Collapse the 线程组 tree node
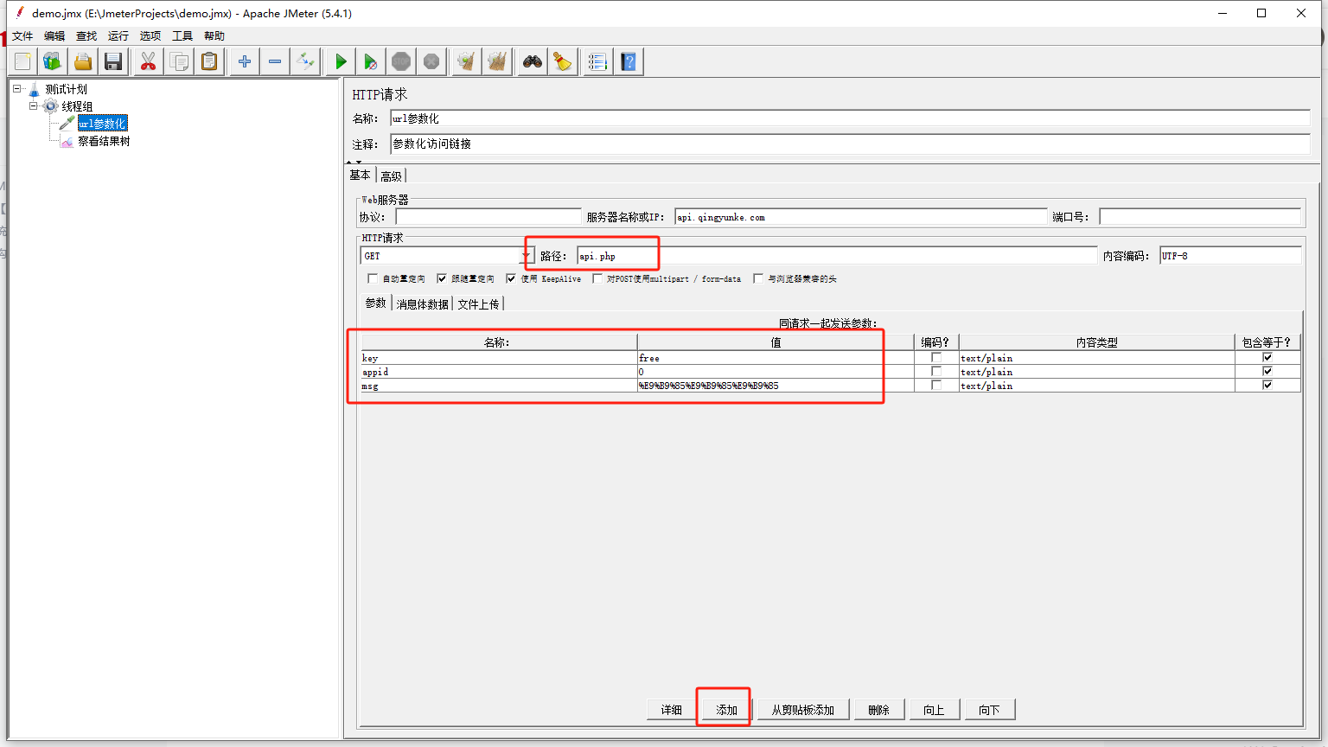 coord(34,105)
